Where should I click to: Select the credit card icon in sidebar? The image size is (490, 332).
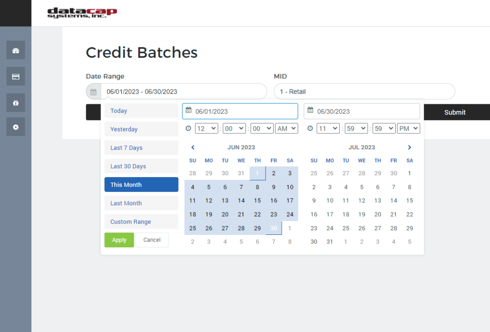tap(15, 76)
